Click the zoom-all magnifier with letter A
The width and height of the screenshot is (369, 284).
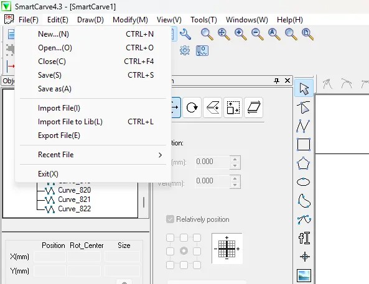pos(274,34)
